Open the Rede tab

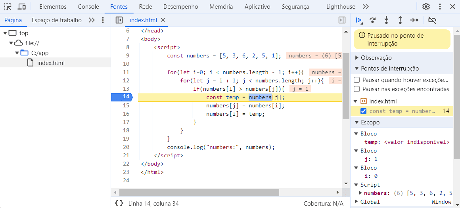[146, 7]
